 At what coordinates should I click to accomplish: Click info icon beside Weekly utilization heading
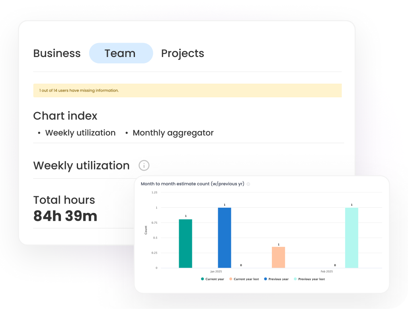tap(144, 165)
